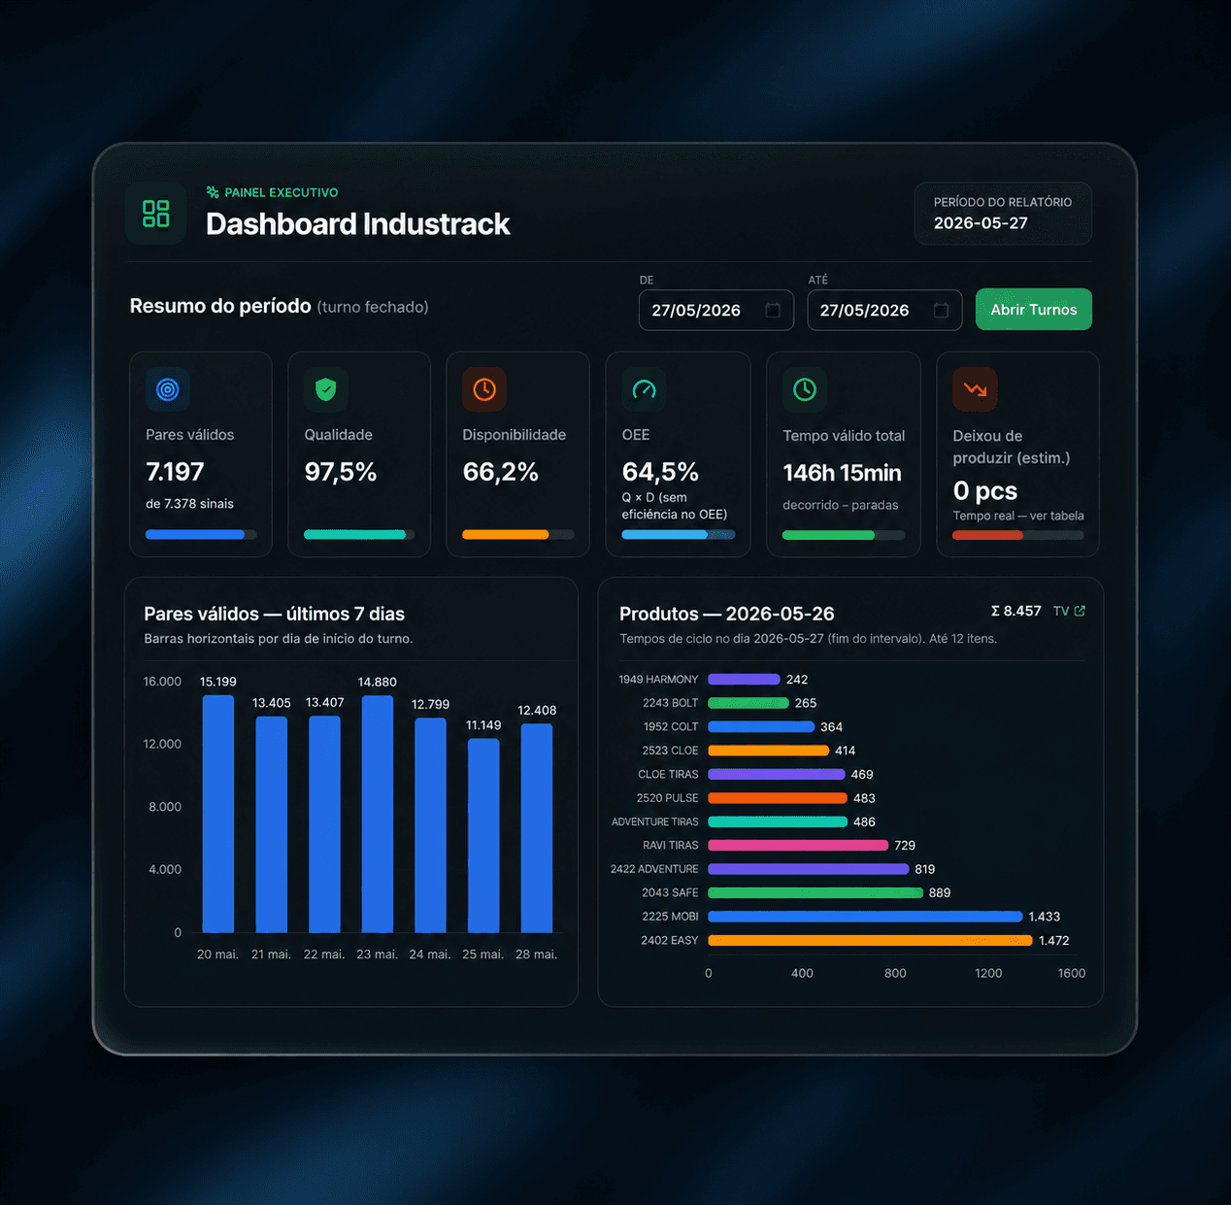
Task: Click the de 7.378 sinais text
Action: pyautogui.click(x=189, y=504)
